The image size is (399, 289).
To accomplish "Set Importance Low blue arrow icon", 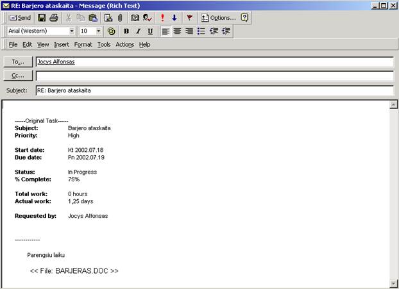I will click(x=174, y=18).
